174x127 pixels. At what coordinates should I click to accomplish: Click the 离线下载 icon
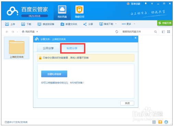click(x=101, y=24)
